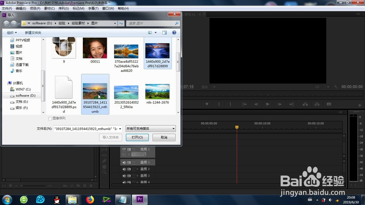Click Mark In brace button
365x205 pixels.
(219, 104)
